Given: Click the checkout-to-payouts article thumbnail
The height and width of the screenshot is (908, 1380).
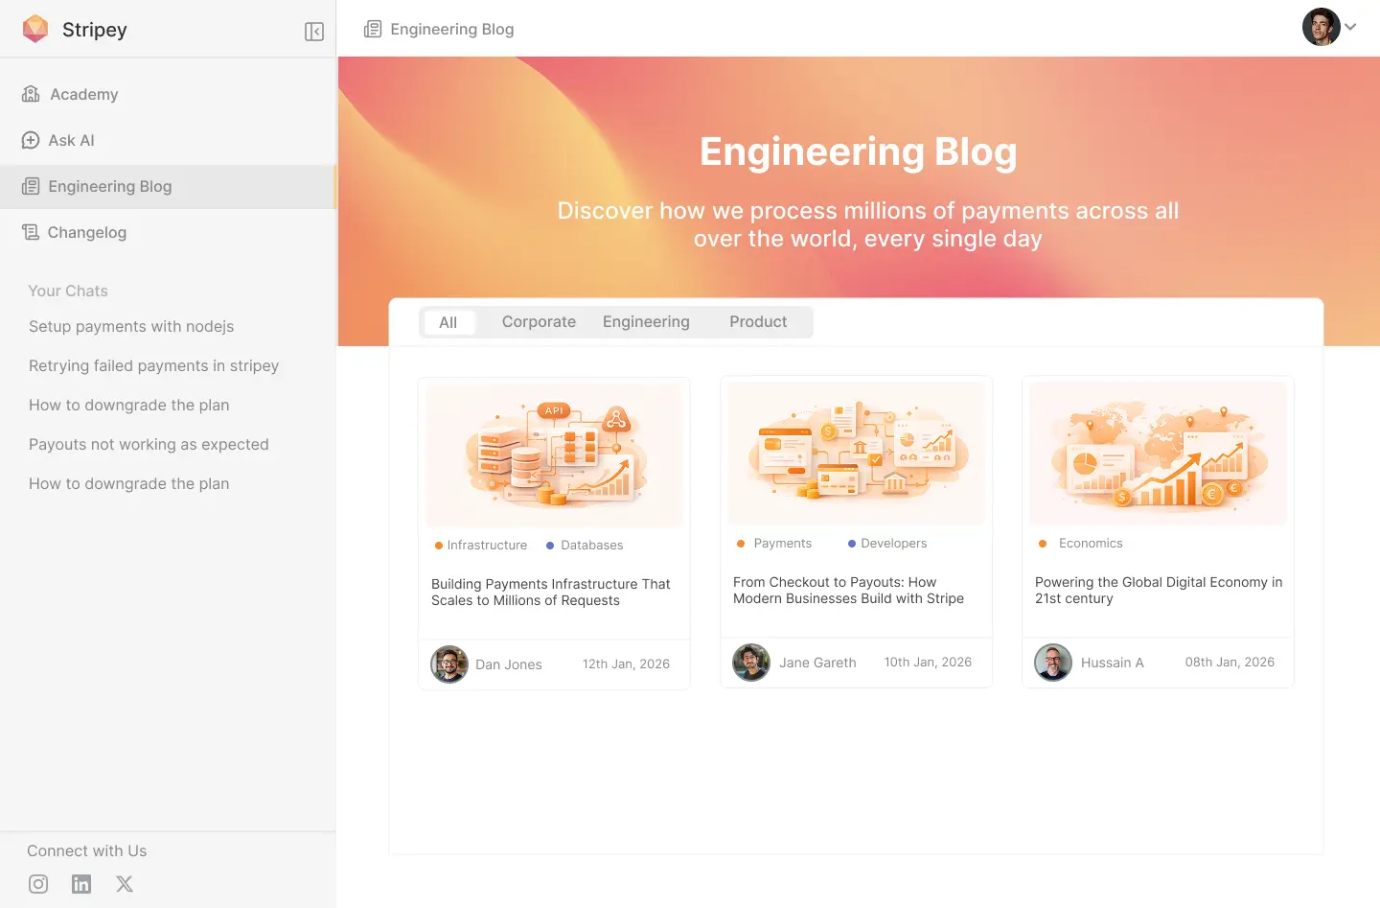Looking at the screenshot, I should pos(856,454).
